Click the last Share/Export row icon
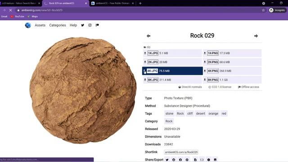Image resolution: width=288 pixels, height=162 pixels. click(215, 160)
